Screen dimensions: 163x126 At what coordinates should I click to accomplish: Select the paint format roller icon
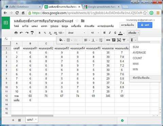point(32,33)
